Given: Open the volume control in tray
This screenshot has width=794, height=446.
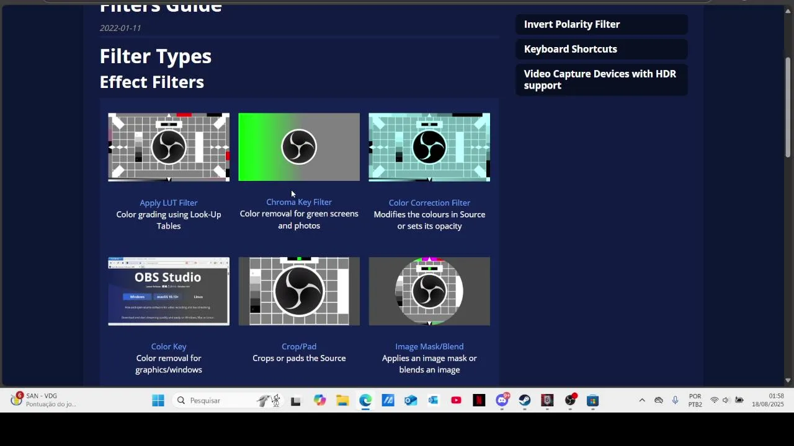Looking at the screenshot, I should pyautogui.click(x=726, y=401).
